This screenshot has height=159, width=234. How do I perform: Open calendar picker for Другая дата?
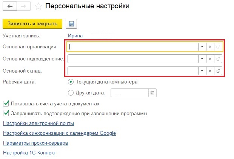(x=152, y=93)
